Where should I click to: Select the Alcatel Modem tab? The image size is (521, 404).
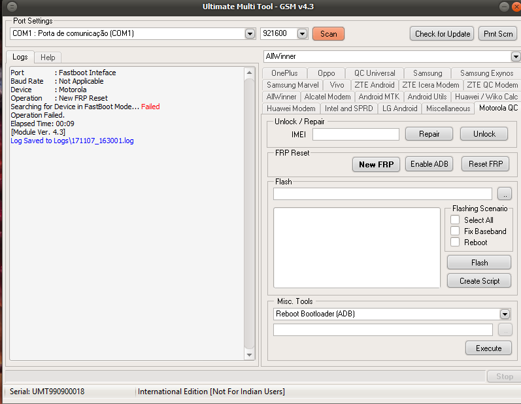point(328,97)
